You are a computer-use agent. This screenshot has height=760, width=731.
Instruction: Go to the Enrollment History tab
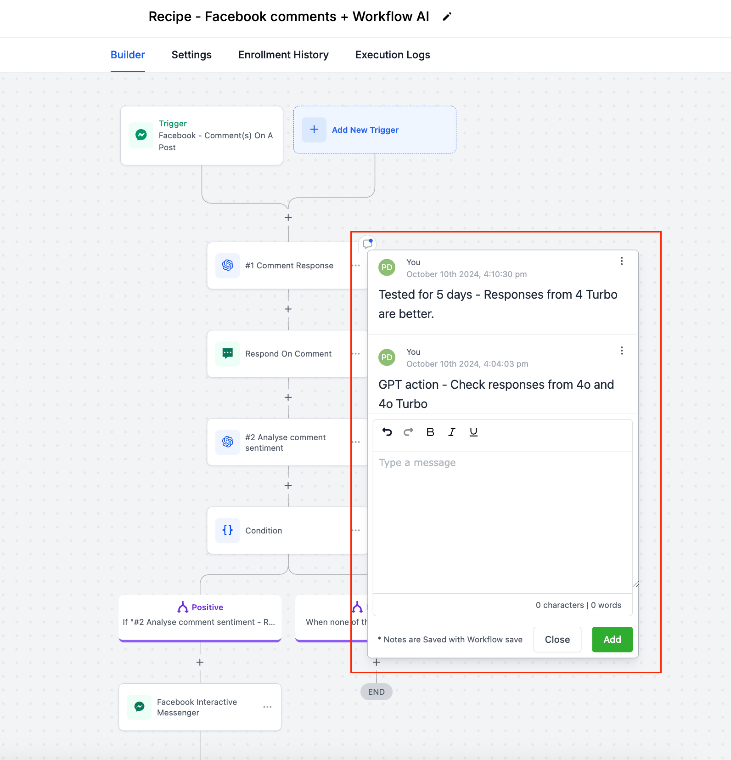(x=283, y=55)
